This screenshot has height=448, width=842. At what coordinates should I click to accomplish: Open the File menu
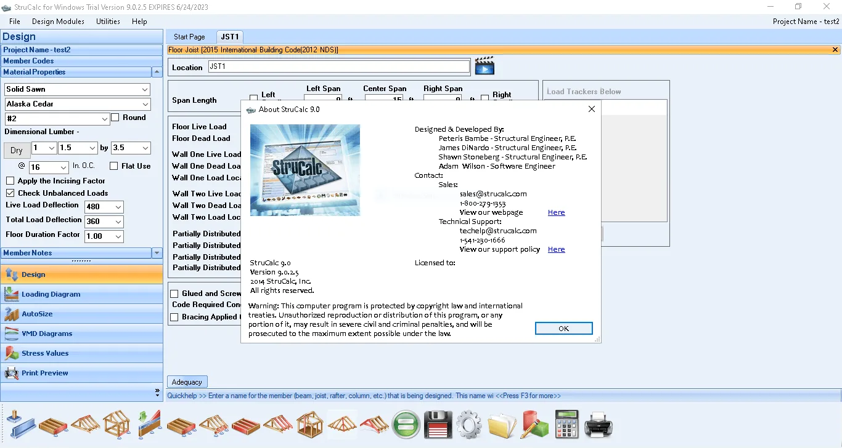pos(15,22)
